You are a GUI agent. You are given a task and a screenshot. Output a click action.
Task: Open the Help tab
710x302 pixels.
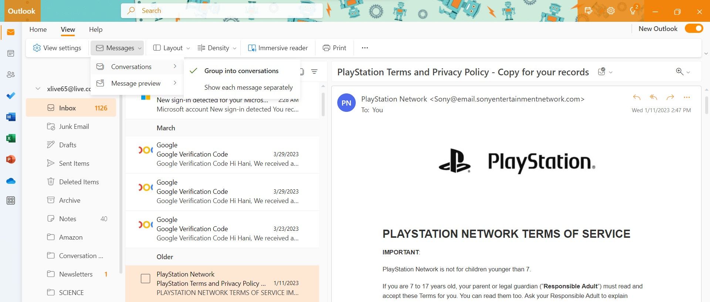click(x=96, y=30)
